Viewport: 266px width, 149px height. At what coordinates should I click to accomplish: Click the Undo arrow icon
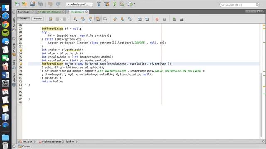coord(50,4)
